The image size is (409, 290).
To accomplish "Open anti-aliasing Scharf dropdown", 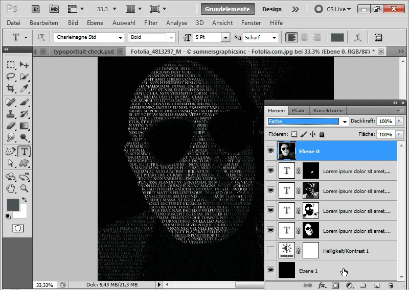I will click(274, 37).
